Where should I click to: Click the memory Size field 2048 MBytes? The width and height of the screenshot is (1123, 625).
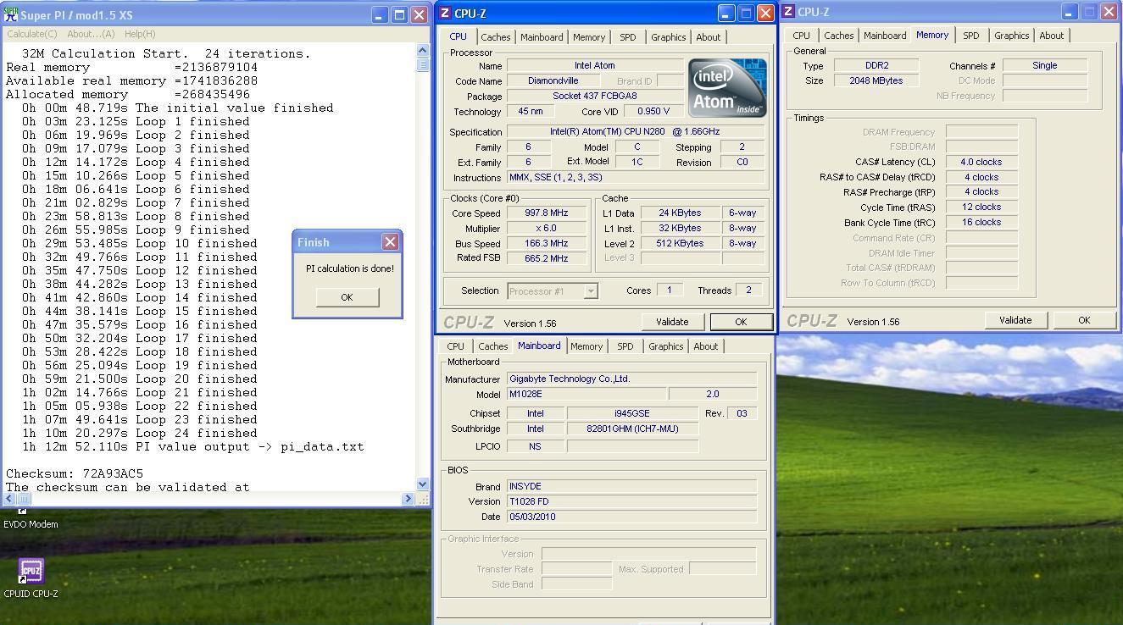(x=876, y=80)
